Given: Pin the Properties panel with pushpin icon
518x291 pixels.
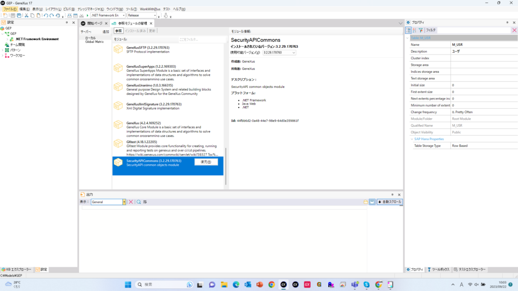Looking at the screenshot, I should pos(507,22).
